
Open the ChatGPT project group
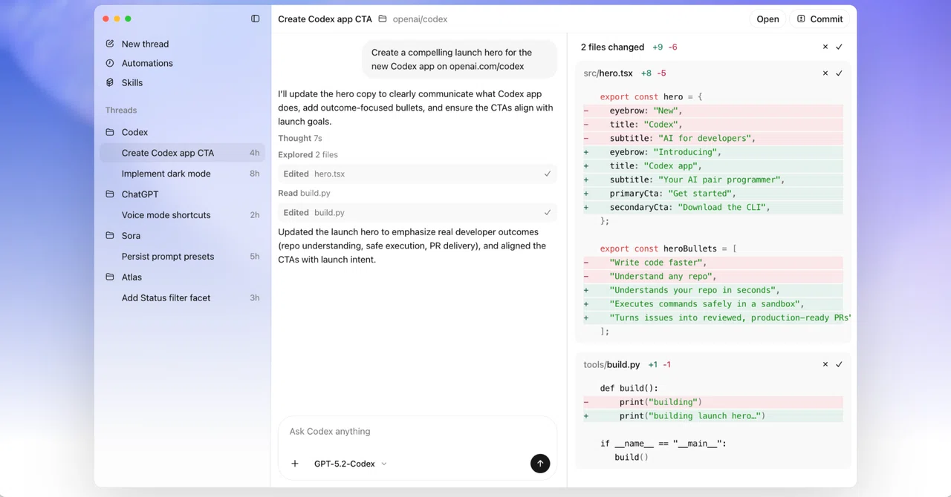tap(182, 194)
